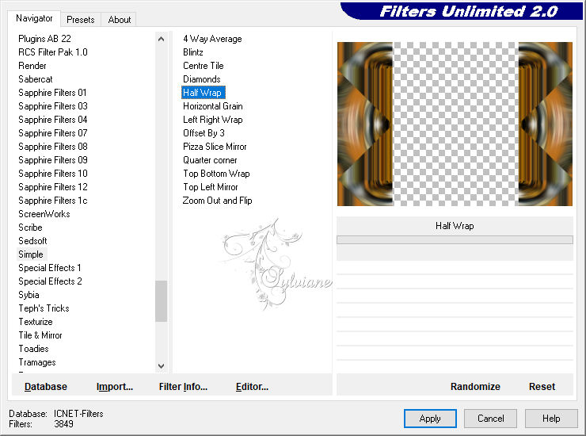Click the empty Half Wrap slider bar
The width and height of the screenshot is (586, 436).
click(455, 240)
